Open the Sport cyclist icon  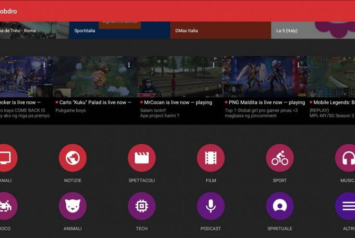tap(280, 158)
